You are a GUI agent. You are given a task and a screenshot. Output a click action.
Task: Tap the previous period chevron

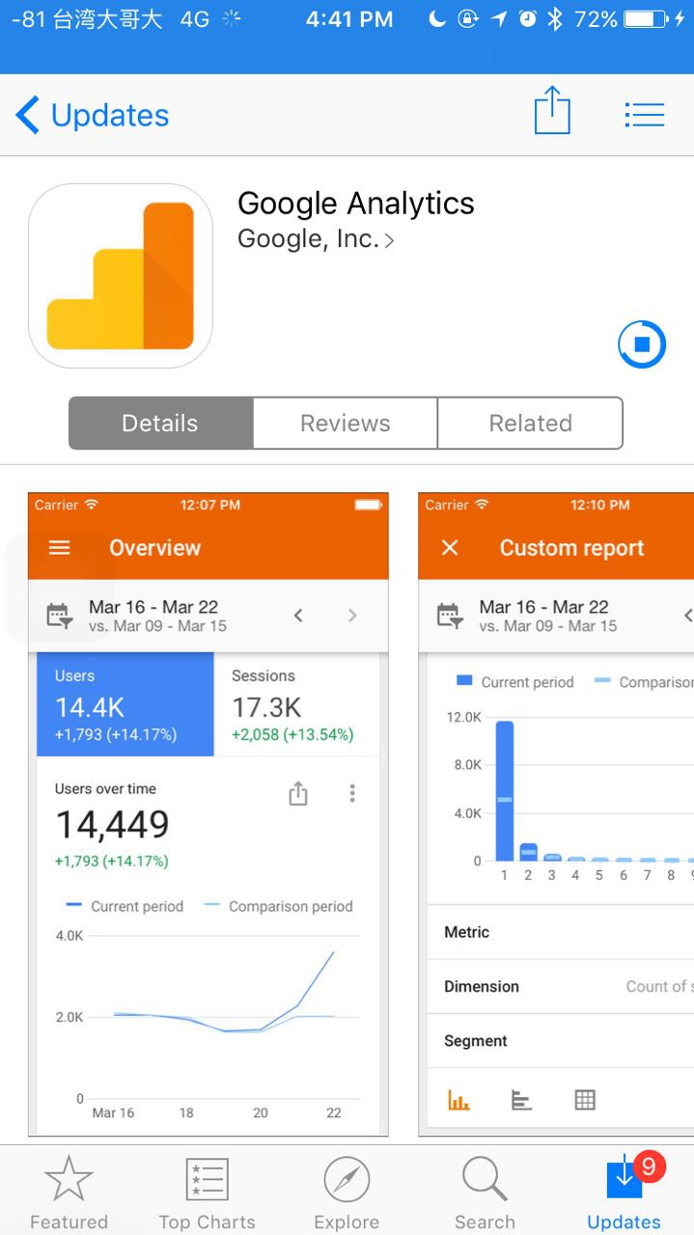point(298,616)
